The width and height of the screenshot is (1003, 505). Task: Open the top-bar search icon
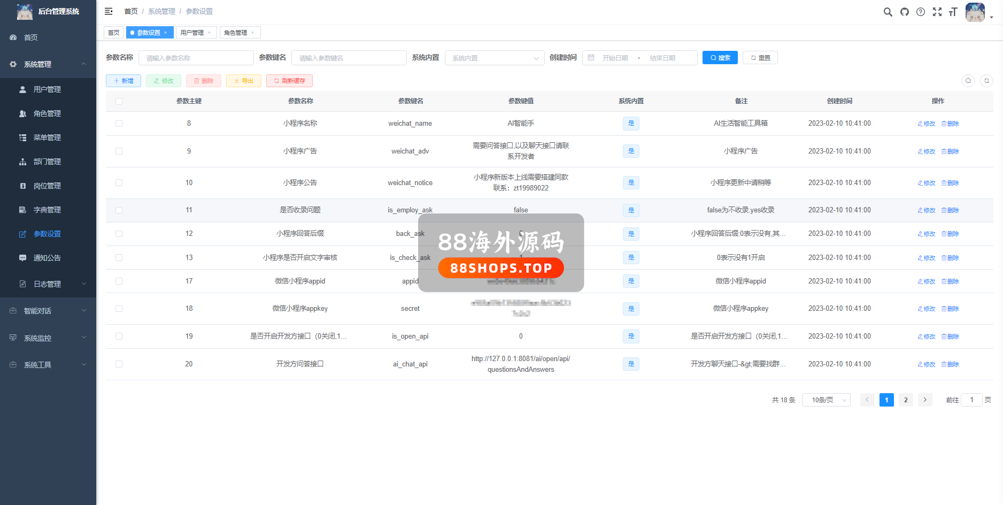pyautogui.click(x=888, y=12)
